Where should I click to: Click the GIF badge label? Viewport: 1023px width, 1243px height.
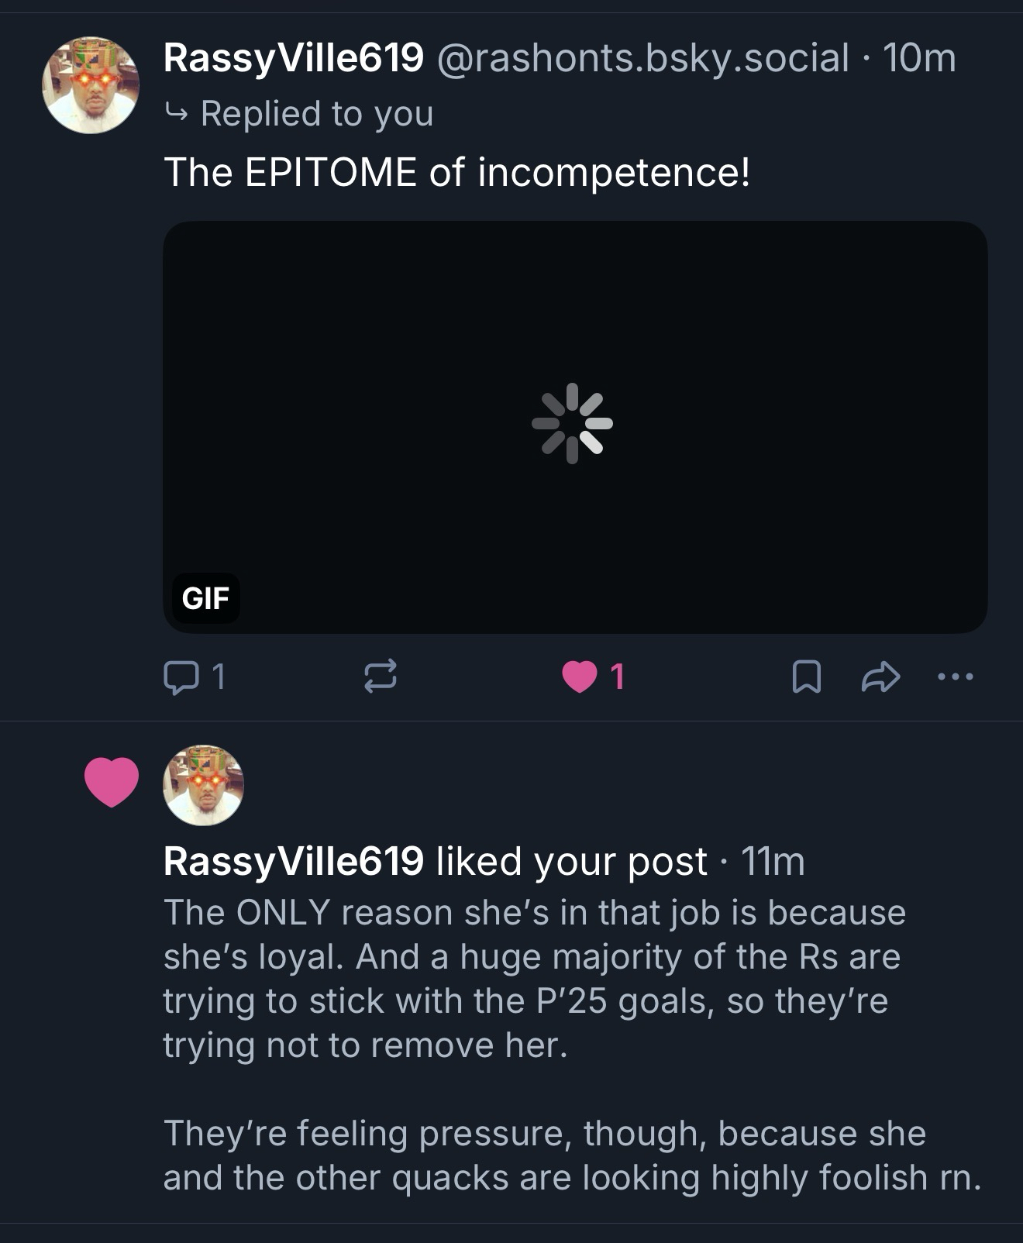click(x=205, y=598)
